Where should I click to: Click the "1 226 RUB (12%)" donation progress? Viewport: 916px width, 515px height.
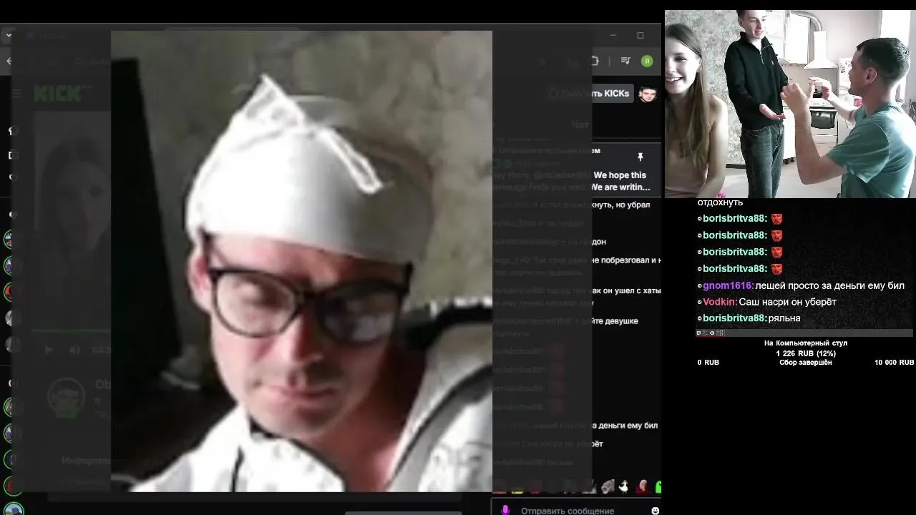pyautogui.click(x=806, y=353)
